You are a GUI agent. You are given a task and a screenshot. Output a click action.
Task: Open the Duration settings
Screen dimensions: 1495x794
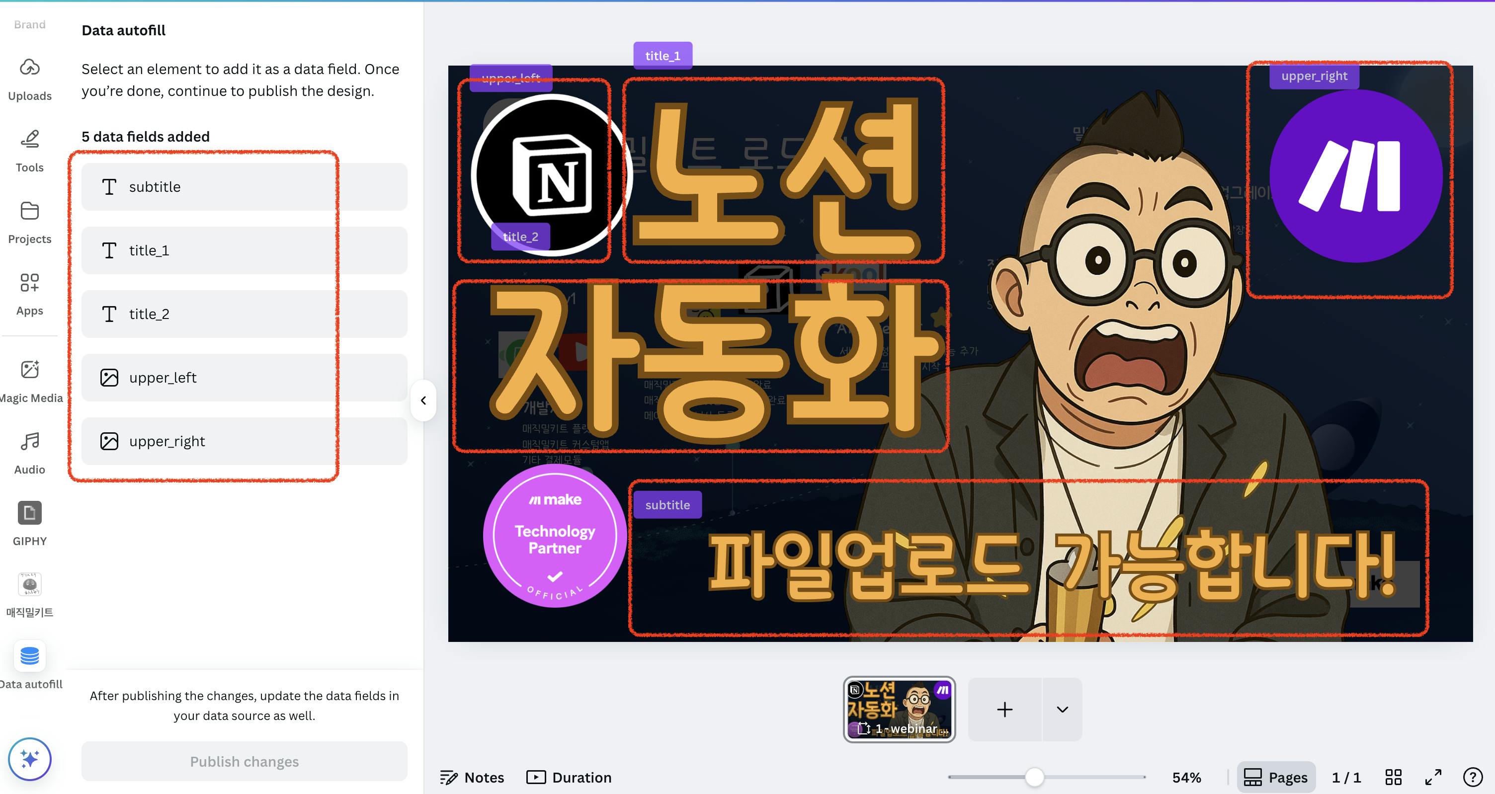[x=570, y=777]
